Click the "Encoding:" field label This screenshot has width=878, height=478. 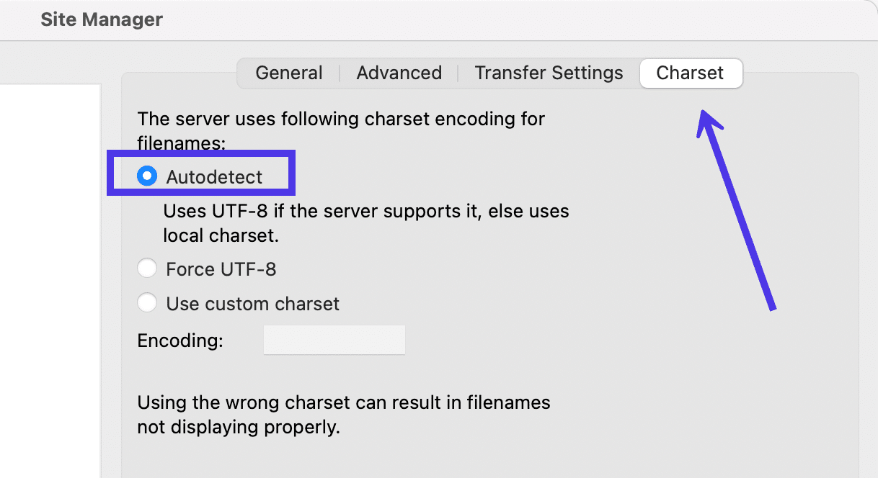point(180,341)
